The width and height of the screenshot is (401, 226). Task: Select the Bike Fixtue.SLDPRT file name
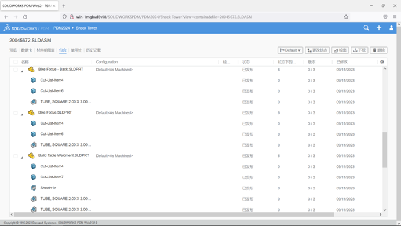[x=55, y=112]
